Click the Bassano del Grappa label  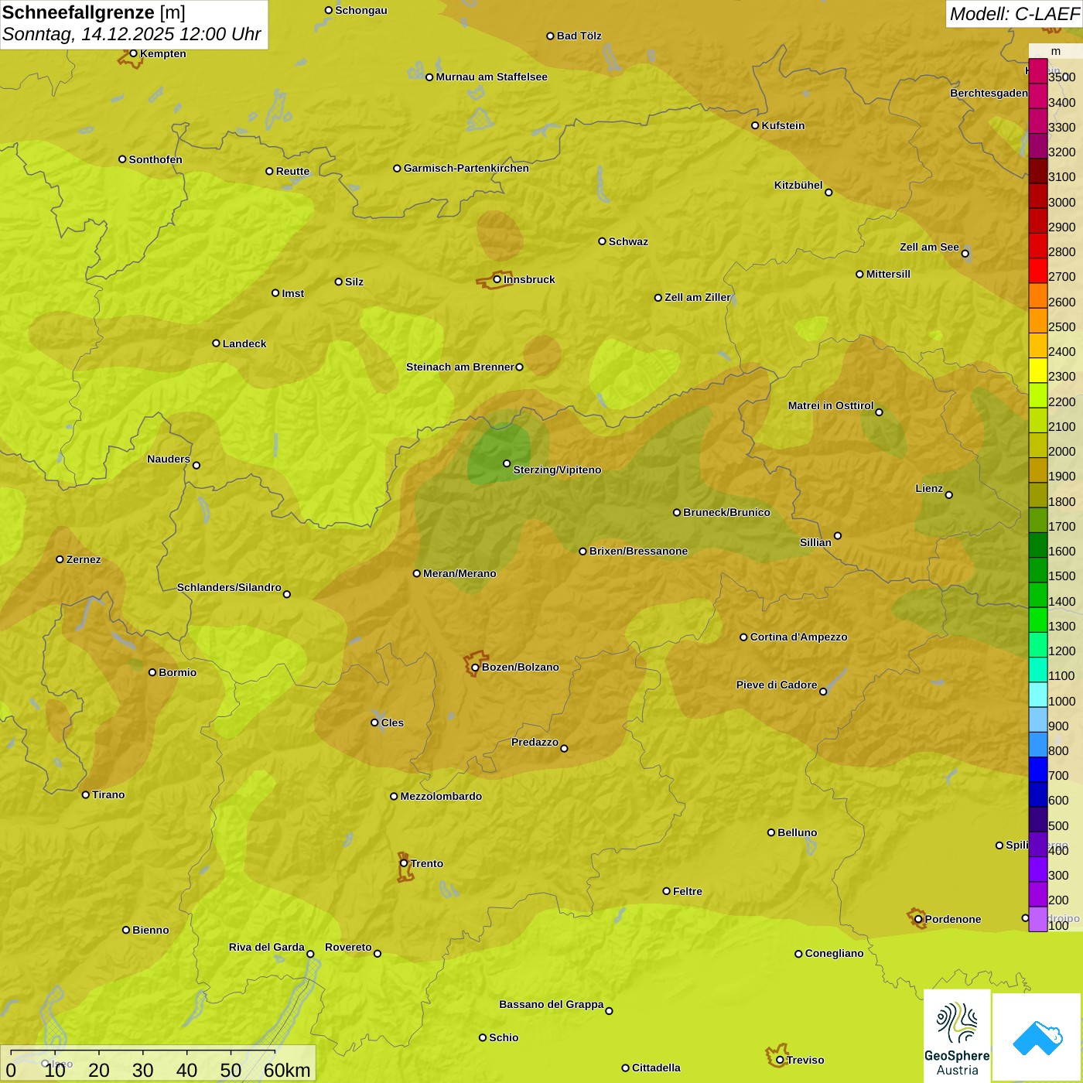(x=552, y=1004)
